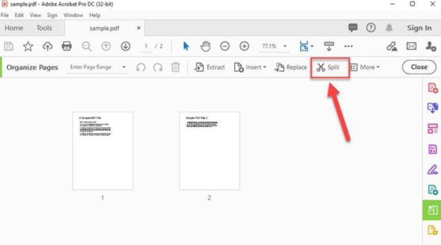Select the sample.pdf document tab

(x=104, y=28)
